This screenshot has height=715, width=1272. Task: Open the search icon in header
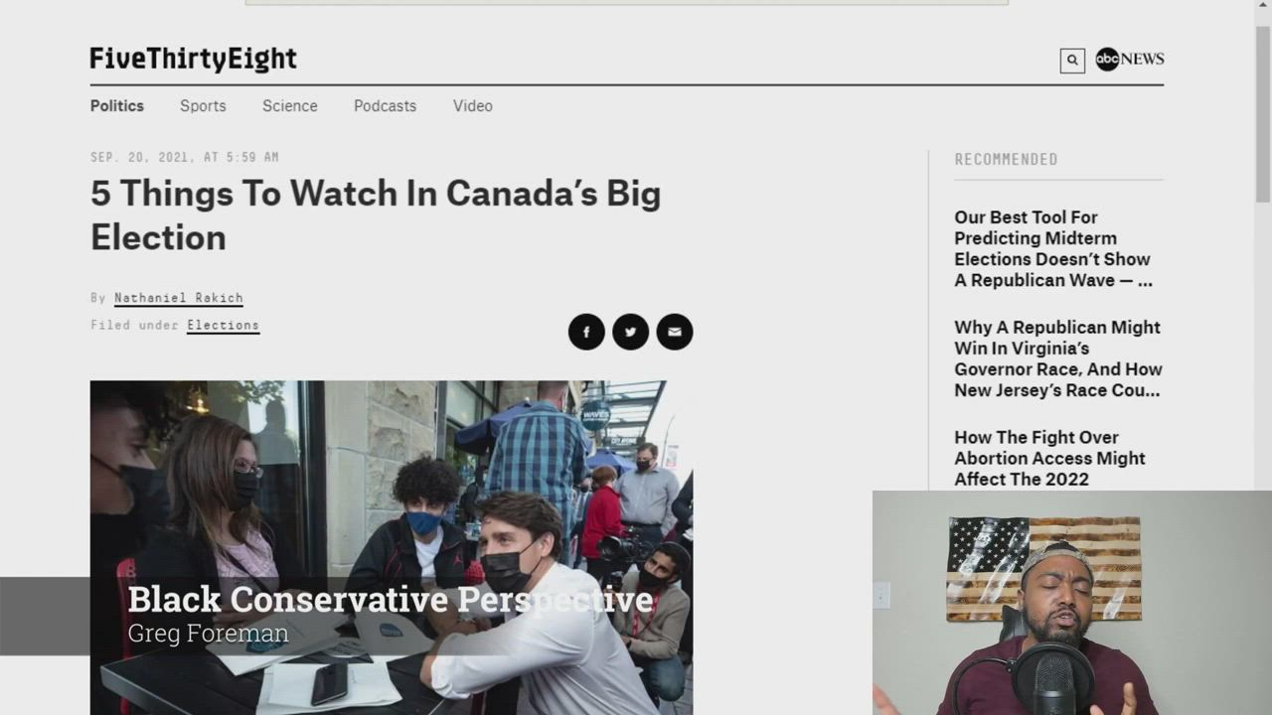tap(1072, 61)
